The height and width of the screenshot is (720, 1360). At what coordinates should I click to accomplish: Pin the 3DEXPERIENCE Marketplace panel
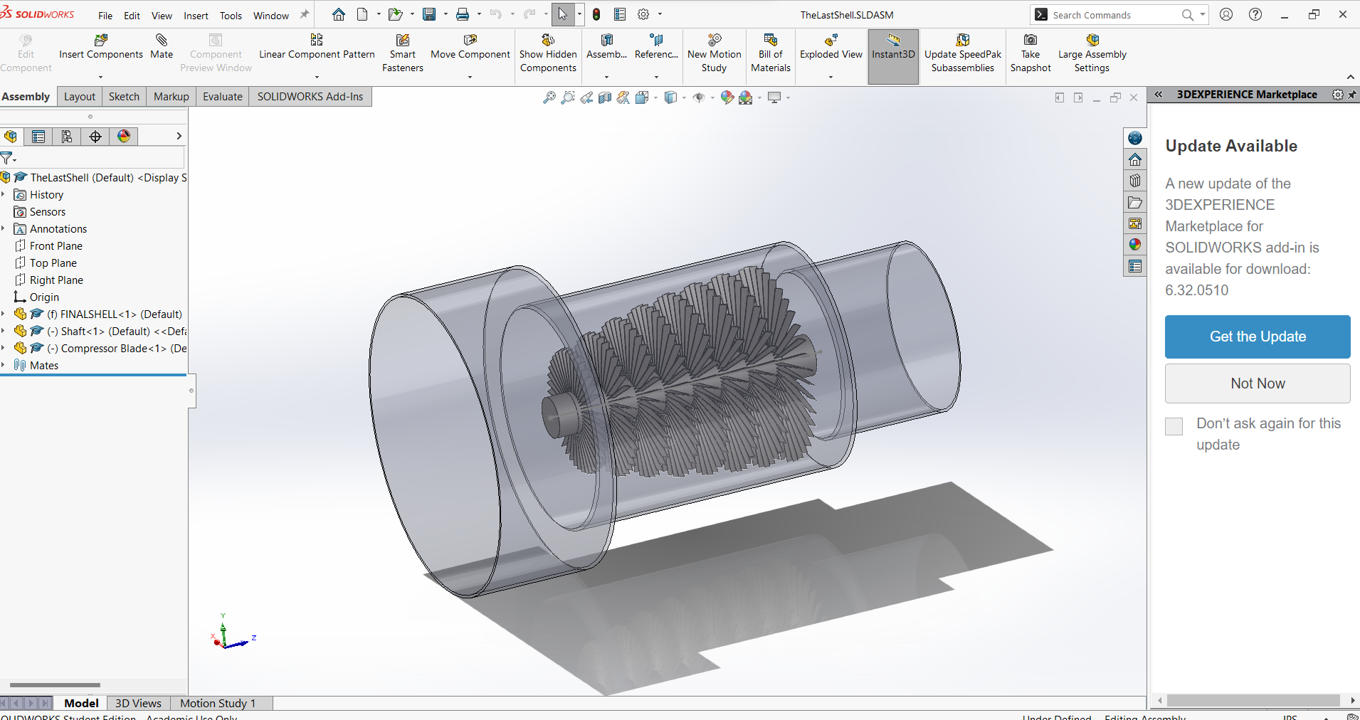coord(1352,95)
